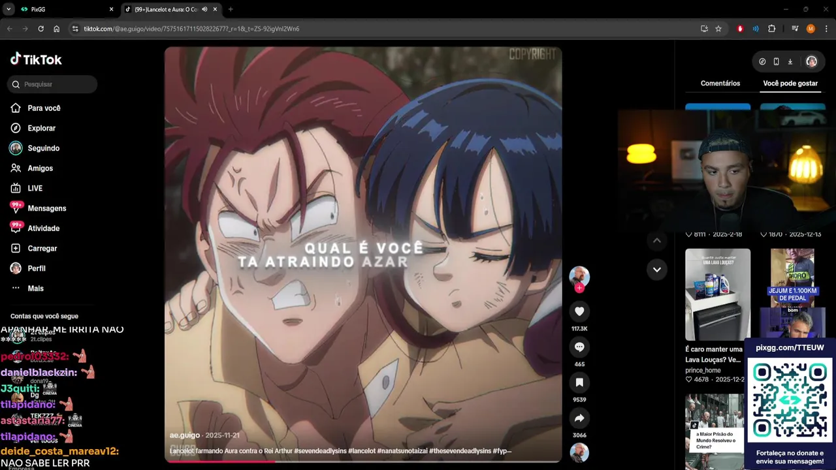
Task: Click the download desktop app icon
Action: point(790,61)
